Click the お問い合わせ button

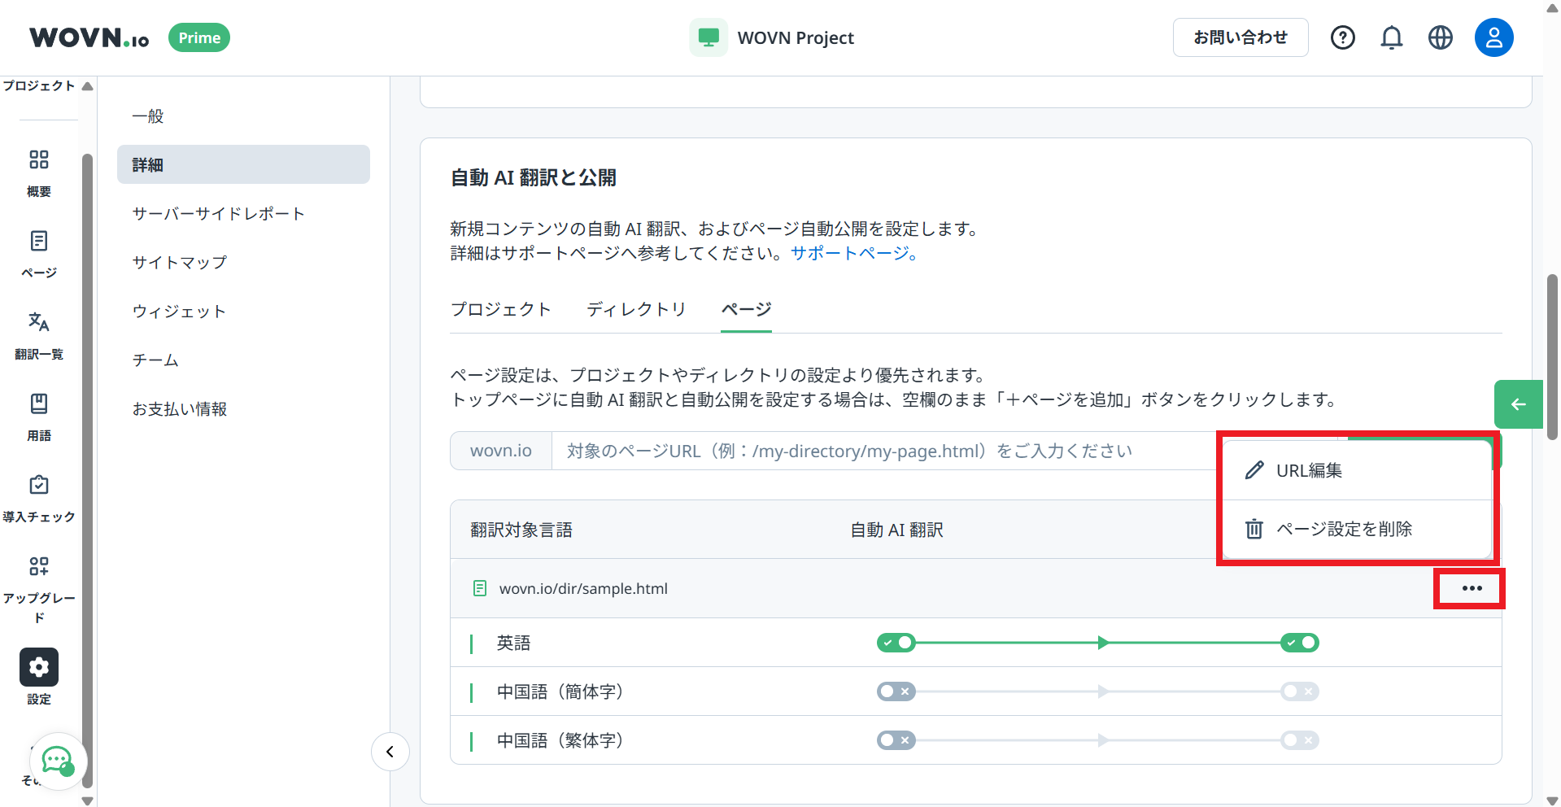pyautogui.click(x=1240, y=37)
